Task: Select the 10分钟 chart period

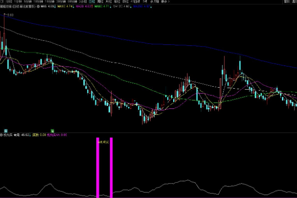Action: [38, 2]
